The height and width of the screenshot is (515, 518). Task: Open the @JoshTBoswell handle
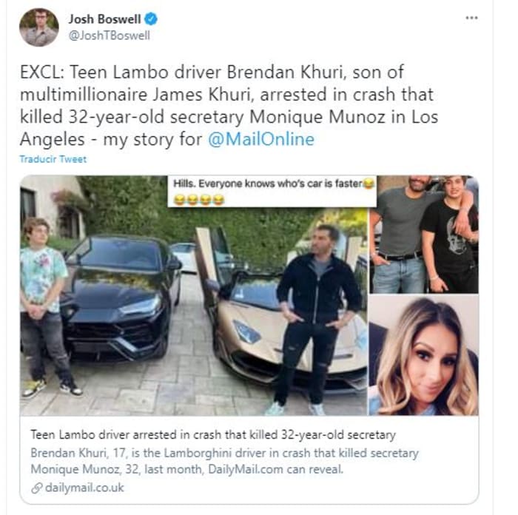pyautogui.click(x=109, y=36)
